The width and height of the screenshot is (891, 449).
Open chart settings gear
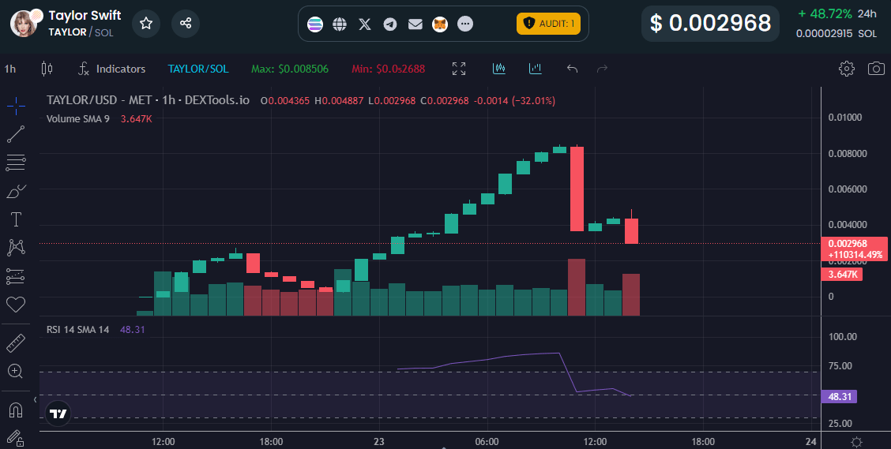847,69
